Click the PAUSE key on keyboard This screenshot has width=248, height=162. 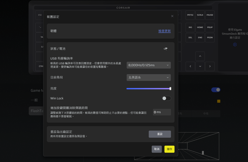pos(210,15)
